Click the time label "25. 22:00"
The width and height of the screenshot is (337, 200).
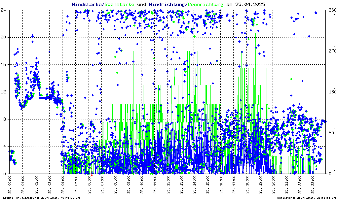click(300, 184)
